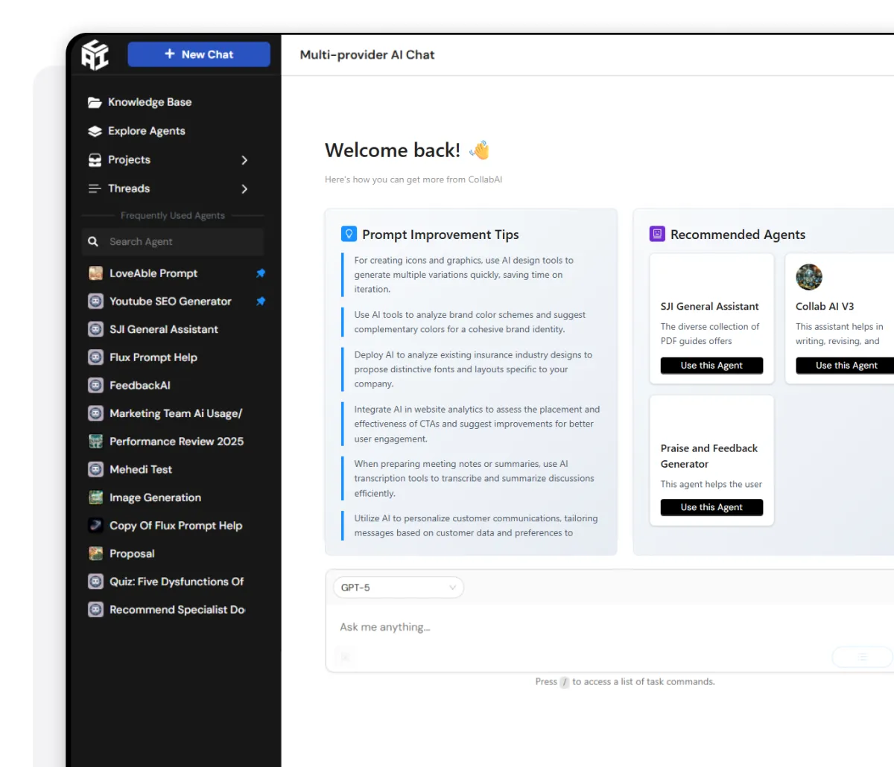Open Knowledge Base menu item
The image size is (894, 767).
coord(149,103)
